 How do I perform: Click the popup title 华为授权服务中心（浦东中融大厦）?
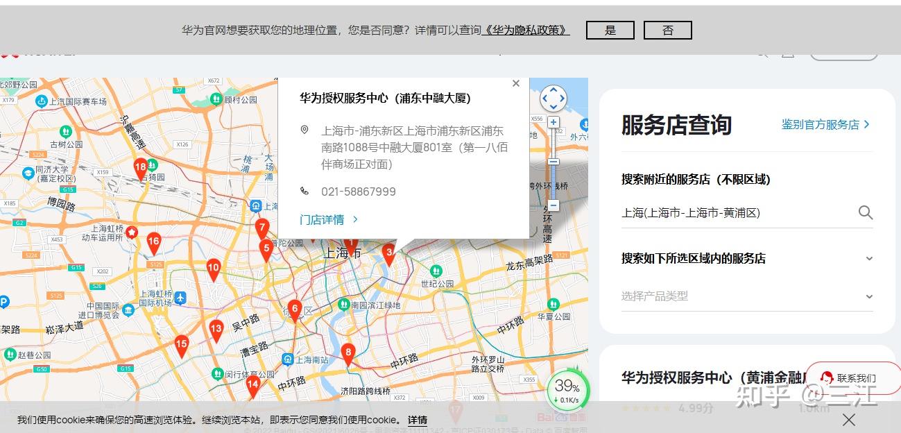[x=386, y=98]
